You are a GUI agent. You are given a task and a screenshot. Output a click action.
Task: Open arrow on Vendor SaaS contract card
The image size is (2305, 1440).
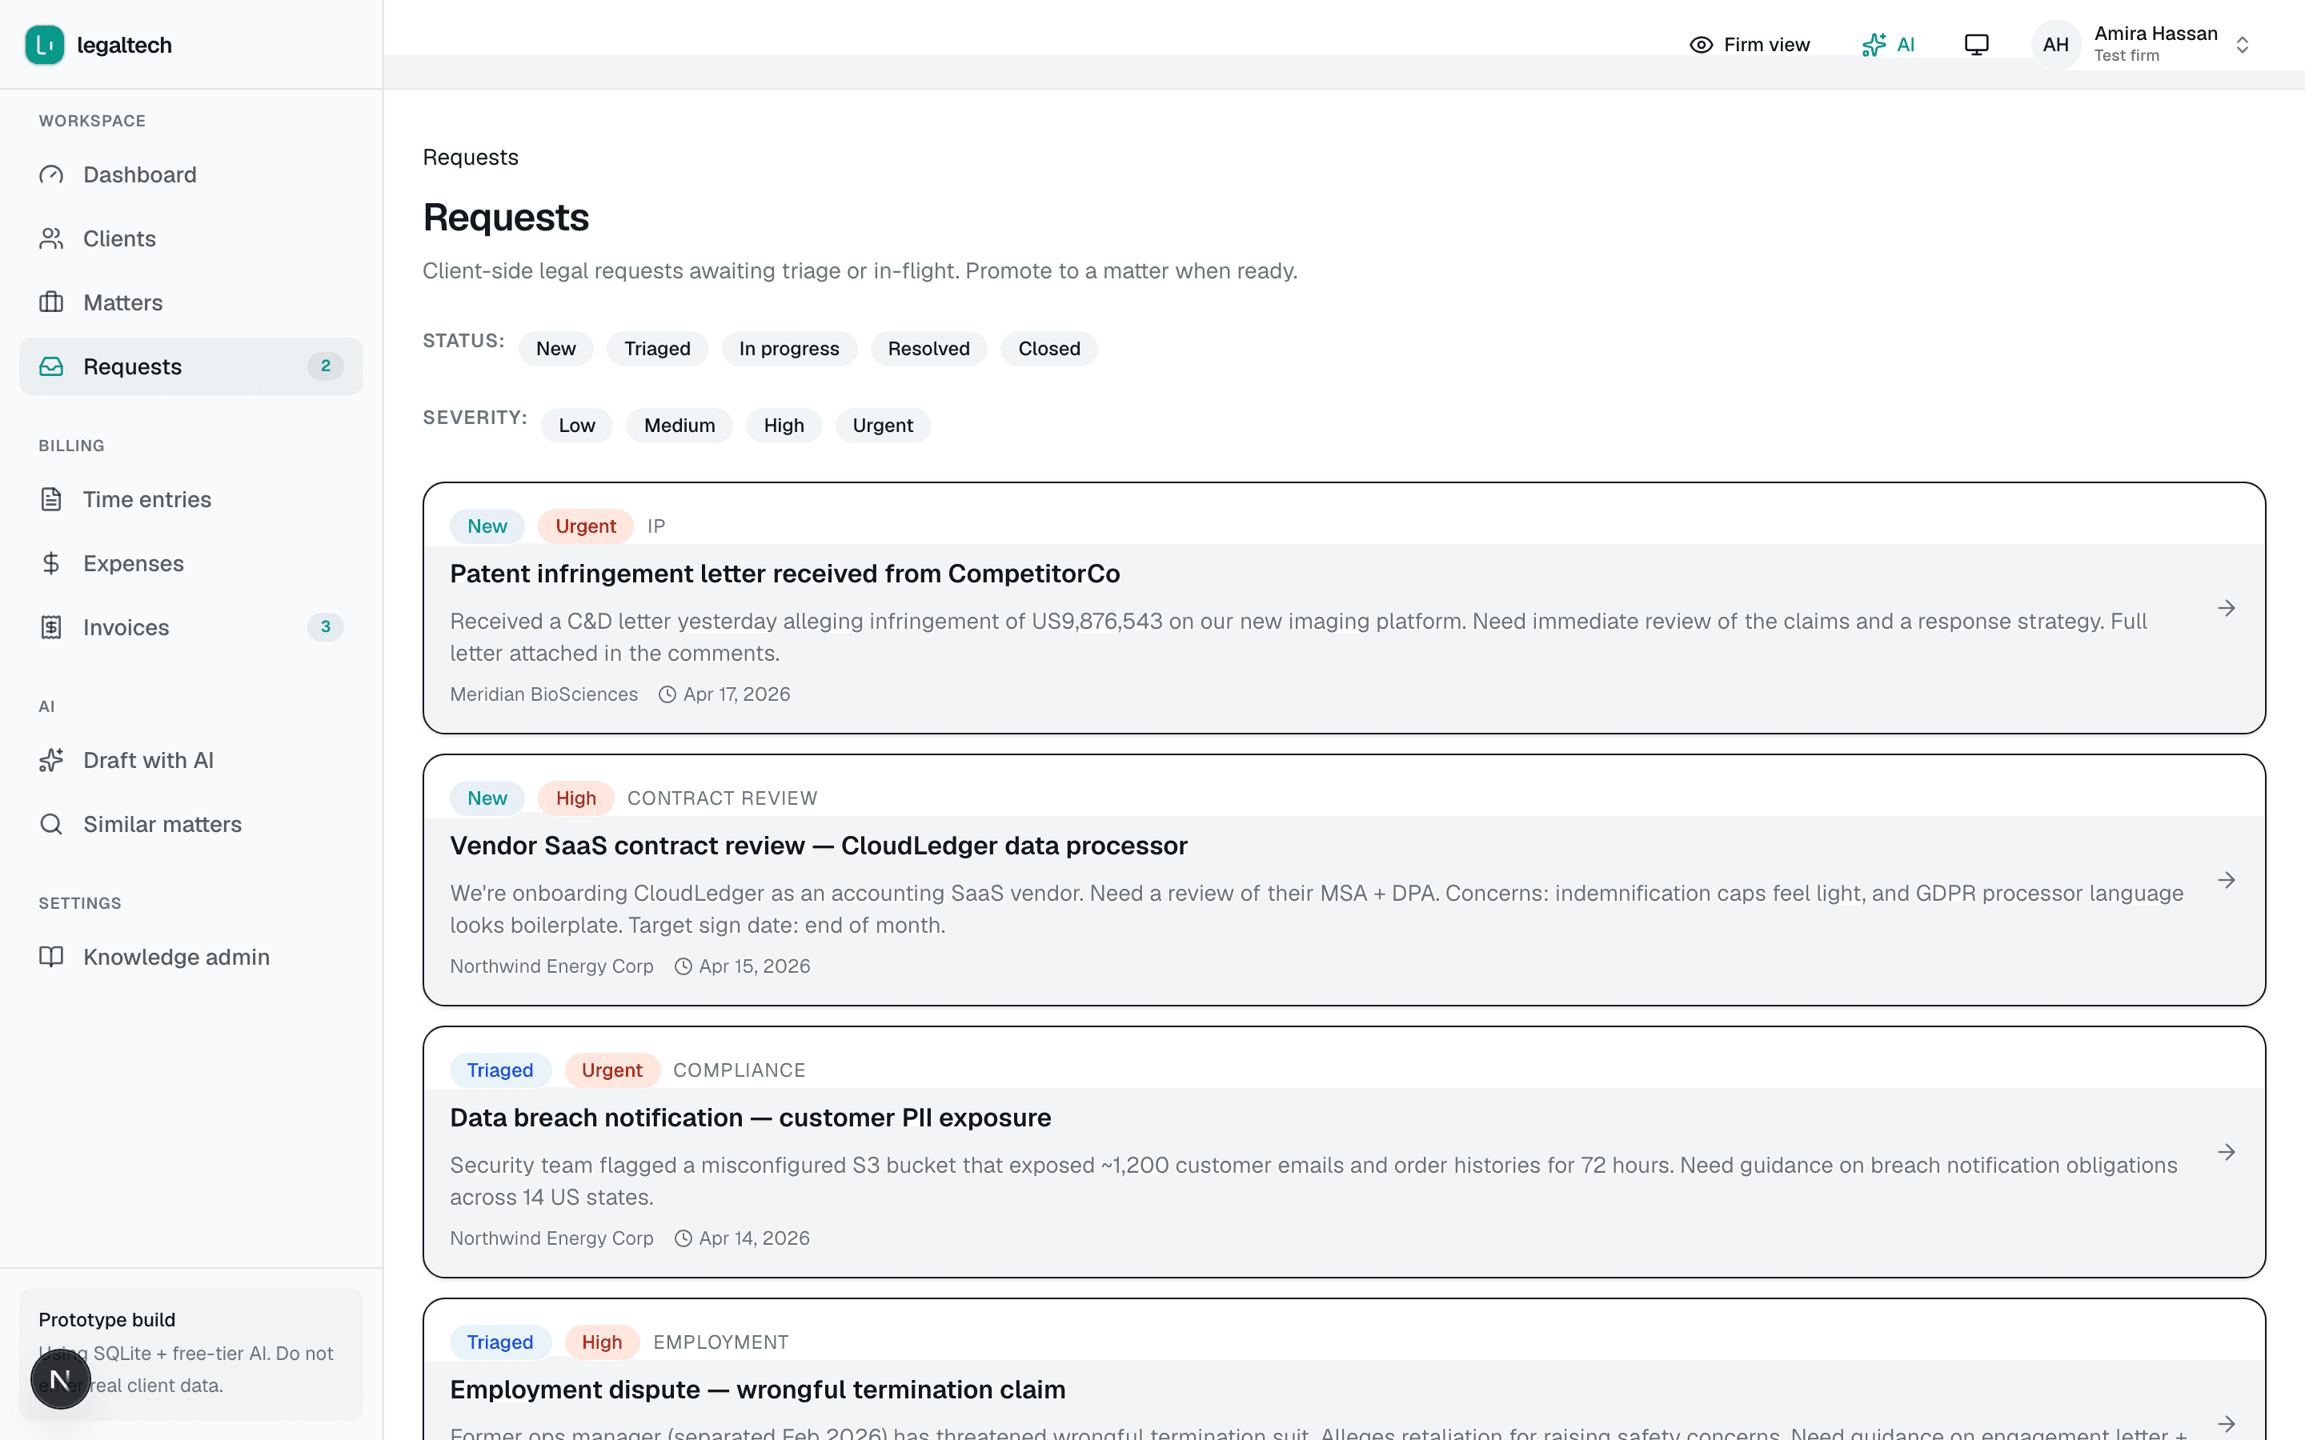coord(2226,880)
